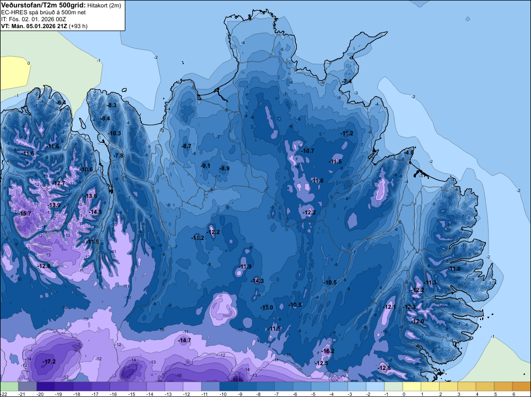Click the -4.0 temperature label
This screenshot has height=397, width=531.
click(x=408, y=153)
